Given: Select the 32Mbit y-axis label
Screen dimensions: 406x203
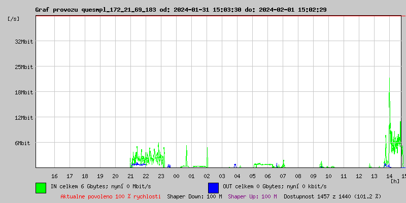Looking at the screenshot, I should pyautogui.click(x=24, y=42).
